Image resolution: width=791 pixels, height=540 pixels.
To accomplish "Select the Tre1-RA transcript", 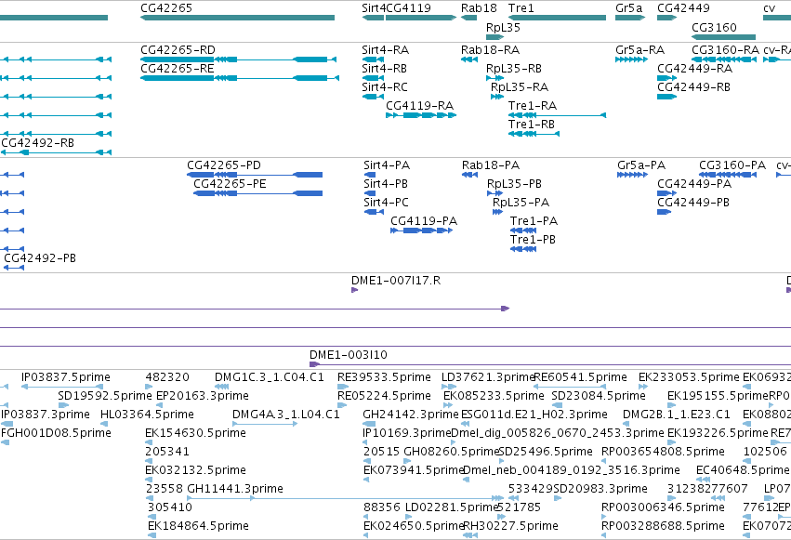I will pyautogui.click(x=557, y=115).
